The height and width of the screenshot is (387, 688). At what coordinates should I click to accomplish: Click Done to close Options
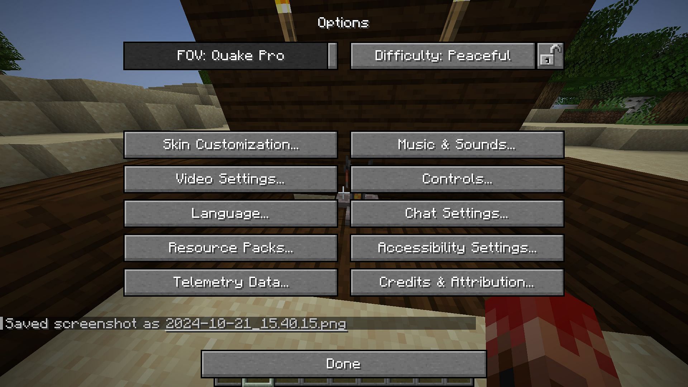click(x=344, y=363)
